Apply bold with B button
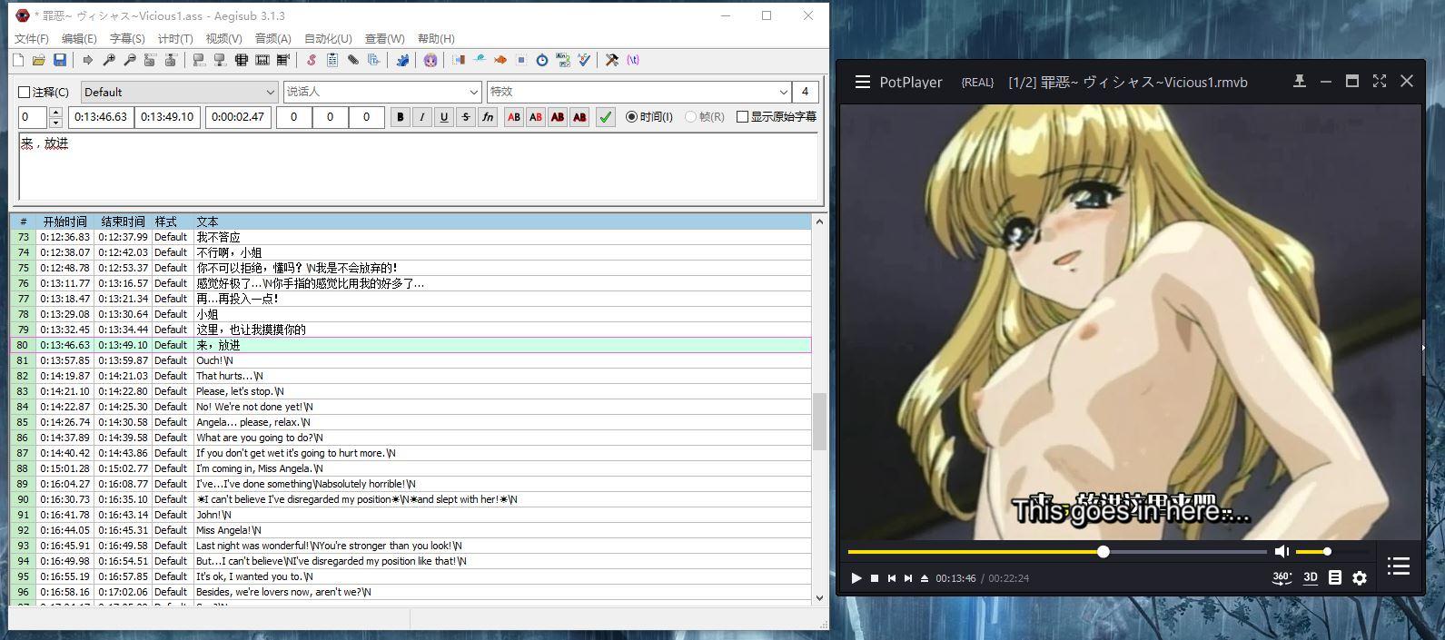The image size is (1445, 640). 401,117
